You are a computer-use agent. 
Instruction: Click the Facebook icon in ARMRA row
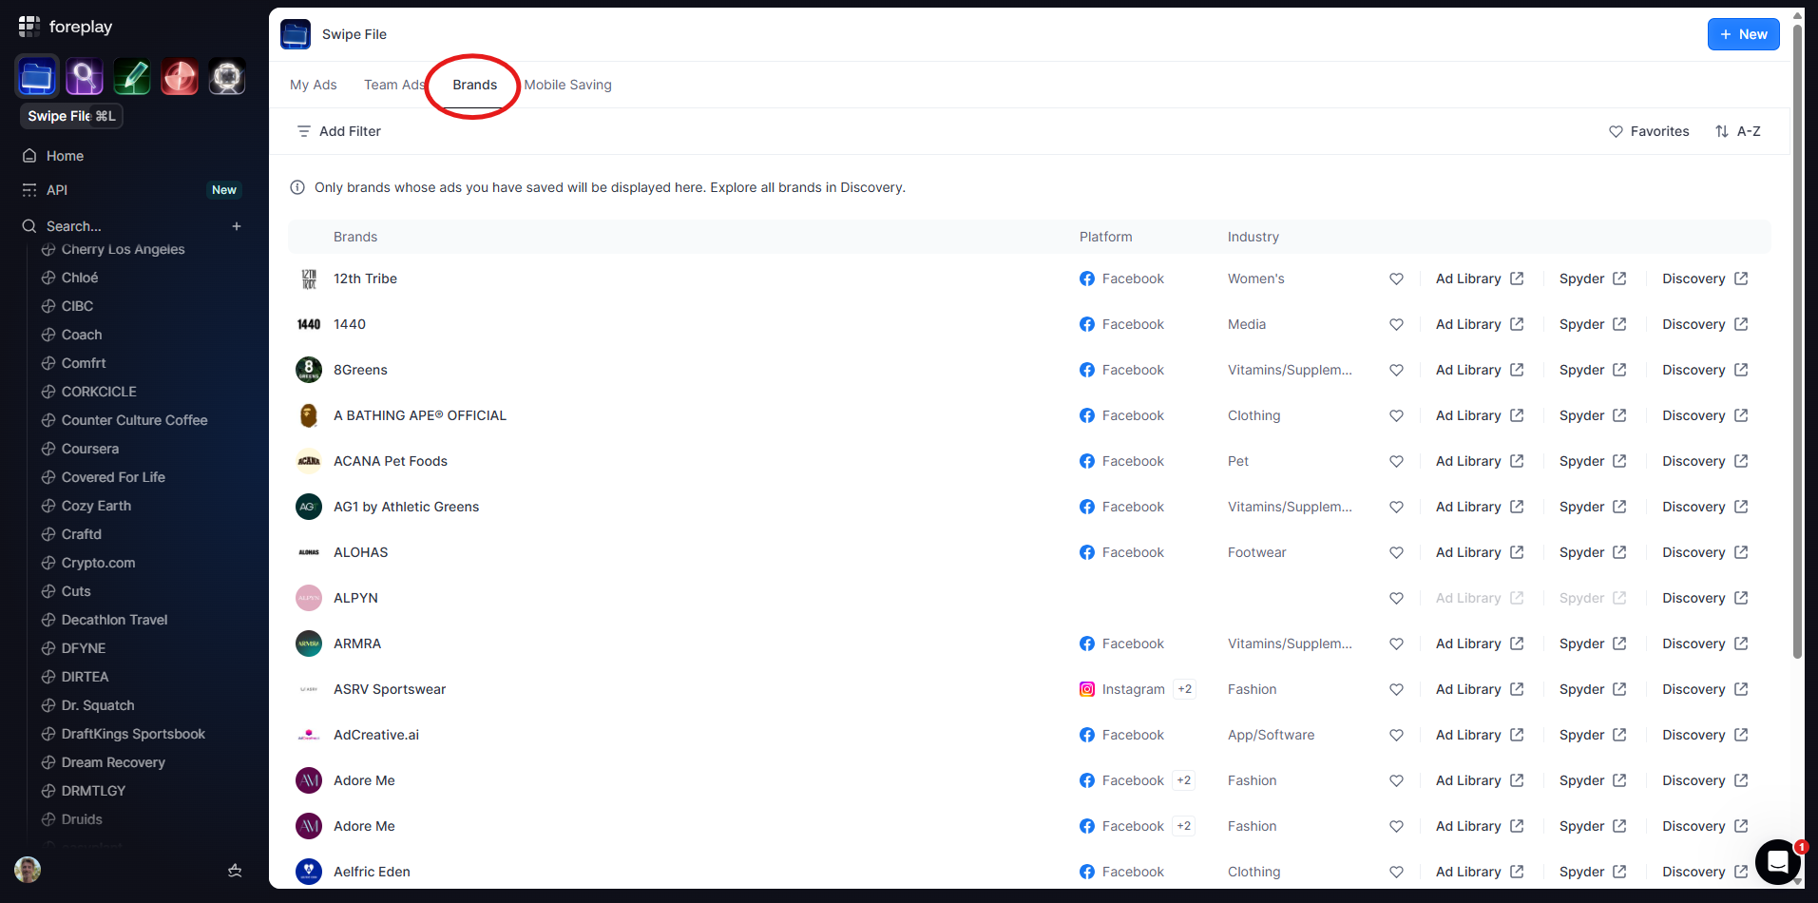click(1087, 644)
